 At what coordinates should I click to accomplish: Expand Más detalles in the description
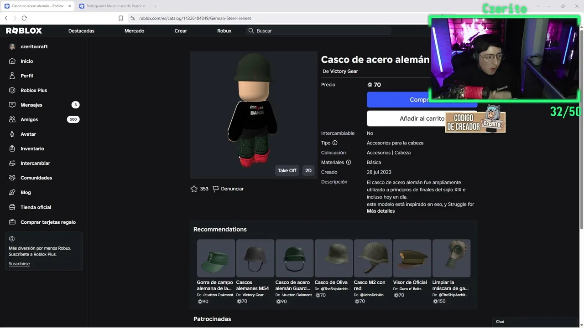(381, 211)
